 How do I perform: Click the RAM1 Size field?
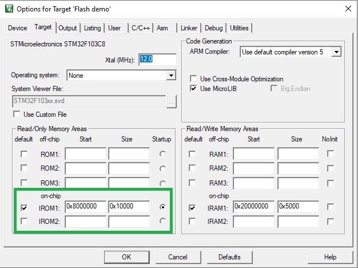point(298,153)
